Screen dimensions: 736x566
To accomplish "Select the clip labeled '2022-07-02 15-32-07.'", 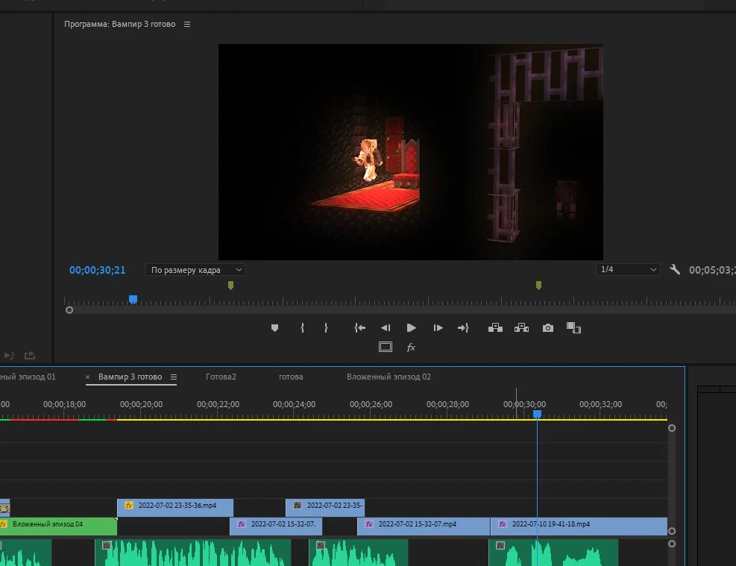I will pos(276,526).
